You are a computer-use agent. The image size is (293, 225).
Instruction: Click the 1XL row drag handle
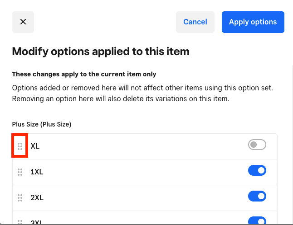[20, 172]
